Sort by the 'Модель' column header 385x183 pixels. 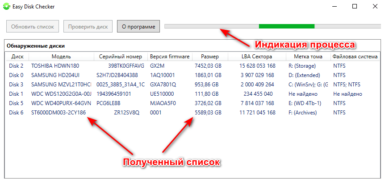pyautogui.click(x=61, y=57)
